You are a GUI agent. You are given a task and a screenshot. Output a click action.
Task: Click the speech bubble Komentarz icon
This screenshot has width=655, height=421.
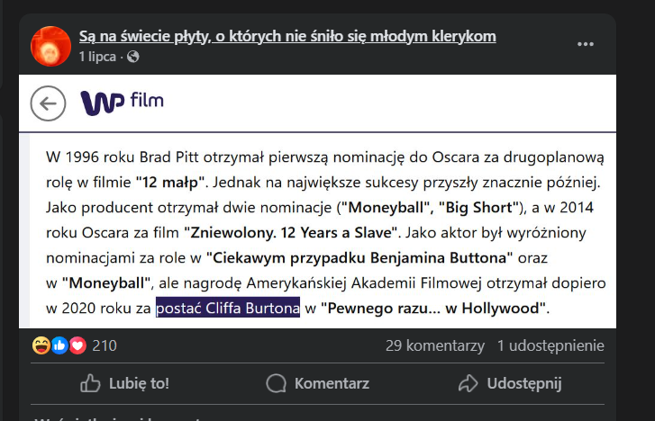pos(277,384)
